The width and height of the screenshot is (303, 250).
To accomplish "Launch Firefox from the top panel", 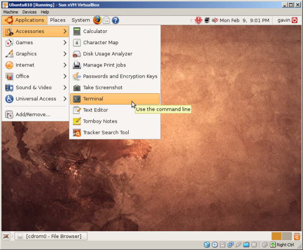I will (x=97, y=20).
